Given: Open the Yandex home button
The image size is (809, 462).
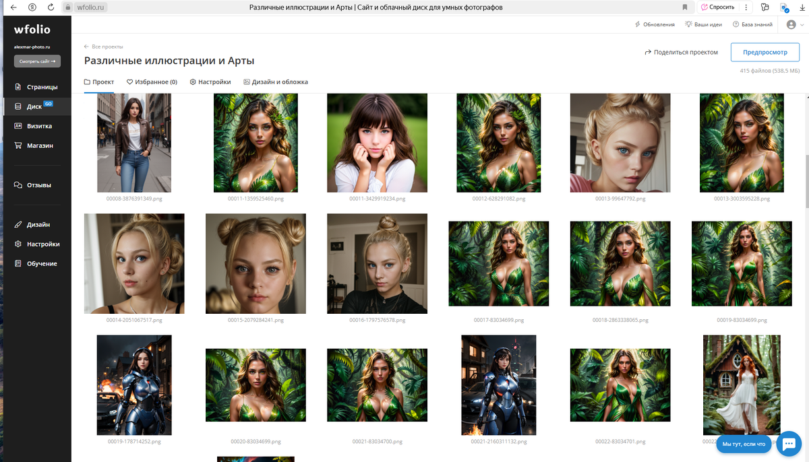Looking at the screenshot, I should 32,7.
